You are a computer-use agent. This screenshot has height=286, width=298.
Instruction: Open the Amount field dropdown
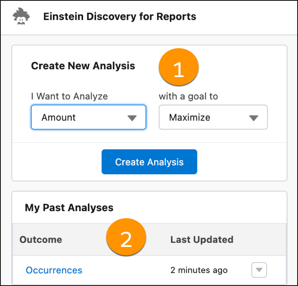(x=88, y=117)
